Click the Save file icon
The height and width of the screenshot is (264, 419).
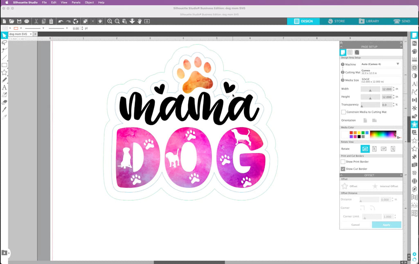tap(19, 21)
